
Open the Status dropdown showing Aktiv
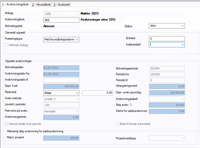(167, 26)
